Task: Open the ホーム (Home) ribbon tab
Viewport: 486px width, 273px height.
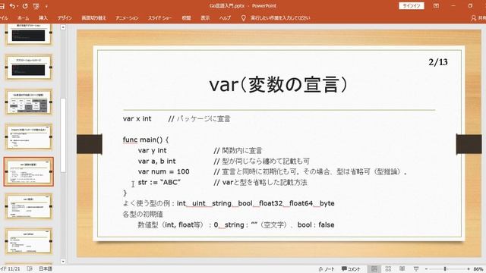Action: point(24,18)
